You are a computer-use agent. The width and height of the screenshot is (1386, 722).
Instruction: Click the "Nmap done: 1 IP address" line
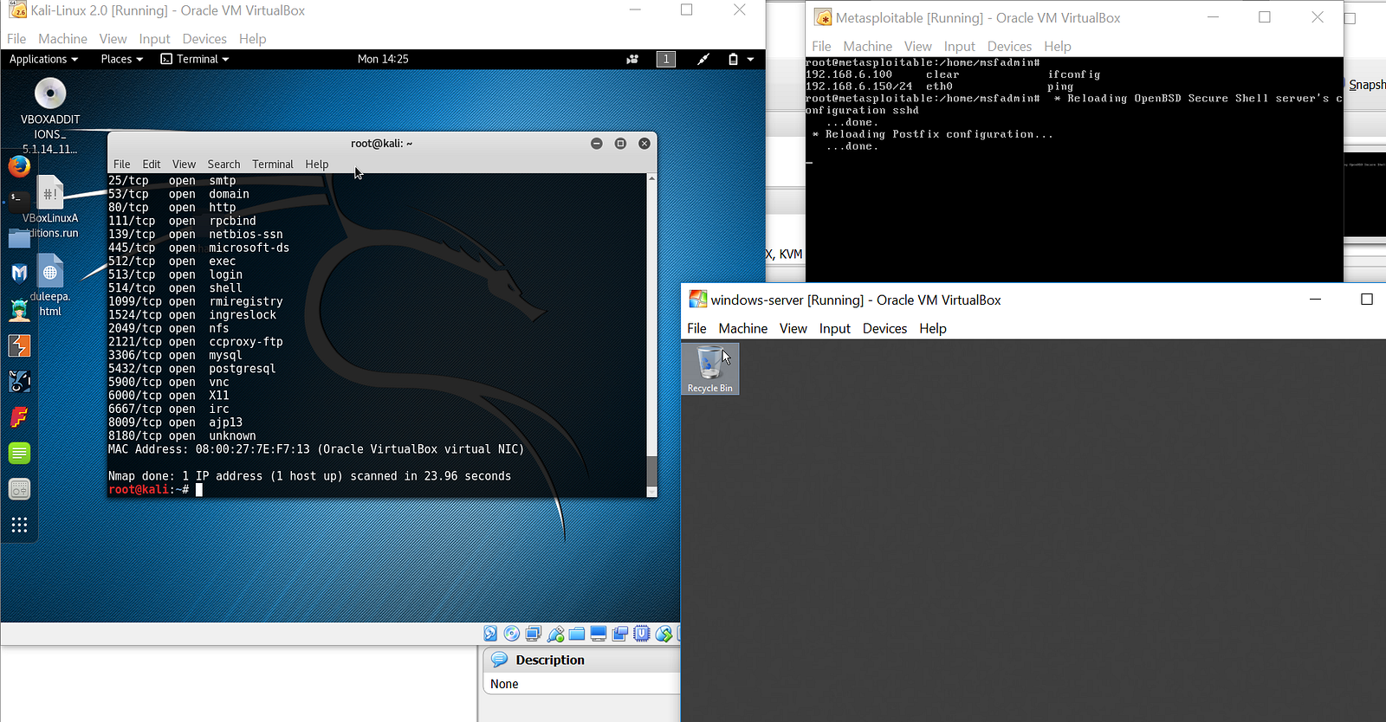point(309,476)
